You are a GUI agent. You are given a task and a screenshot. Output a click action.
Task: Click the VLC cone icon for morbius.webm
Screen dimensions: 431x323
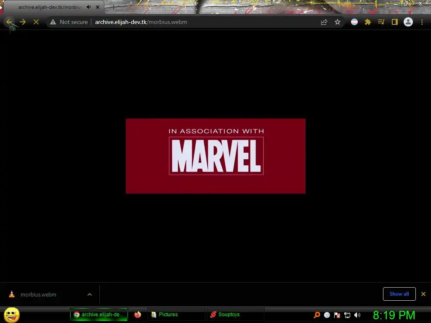click(x=12, y=294)
